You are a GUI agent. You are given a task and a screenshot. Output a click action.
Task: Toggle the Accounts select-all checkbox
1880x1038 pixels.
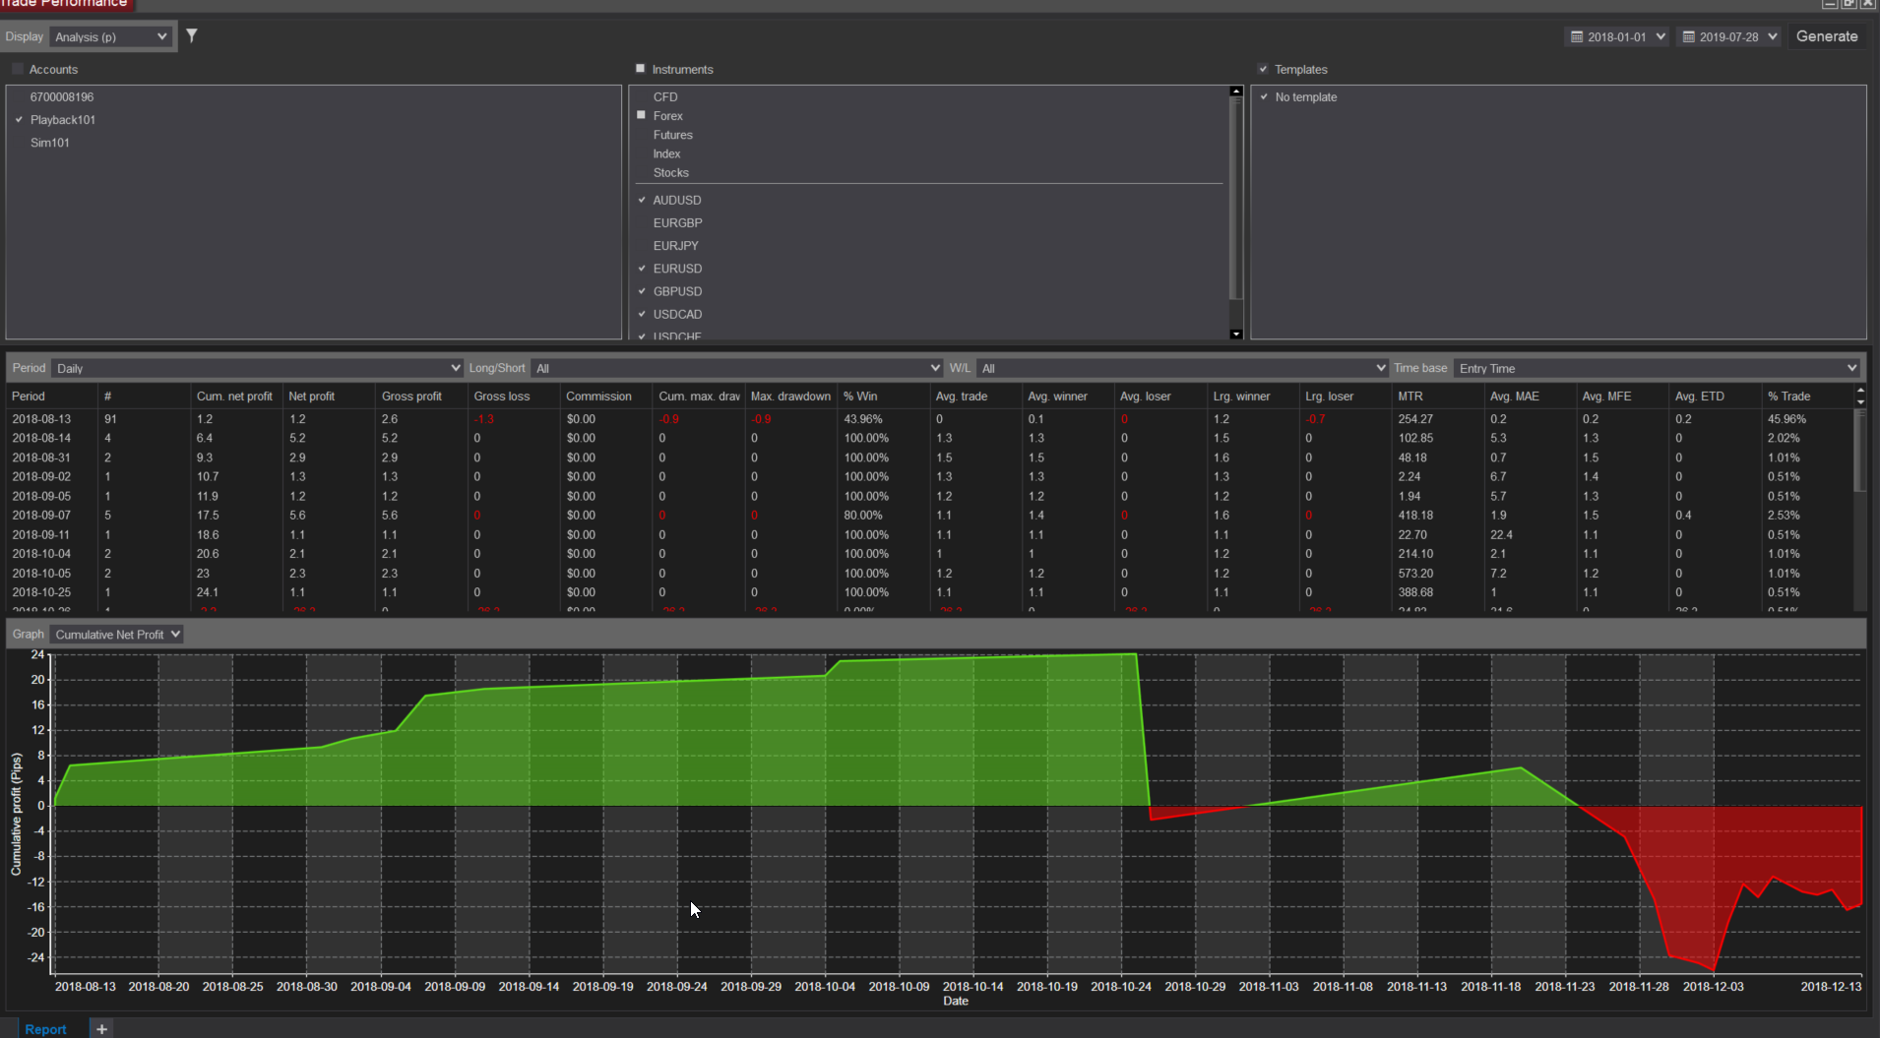[x=18, y=70]
